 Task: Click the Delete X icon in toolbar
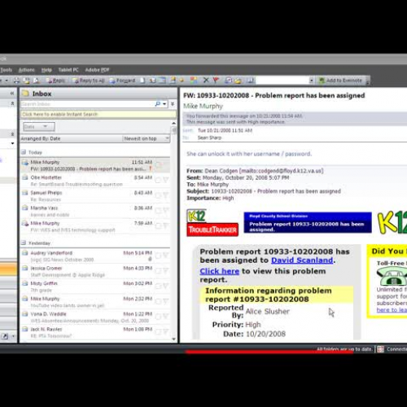206,81
